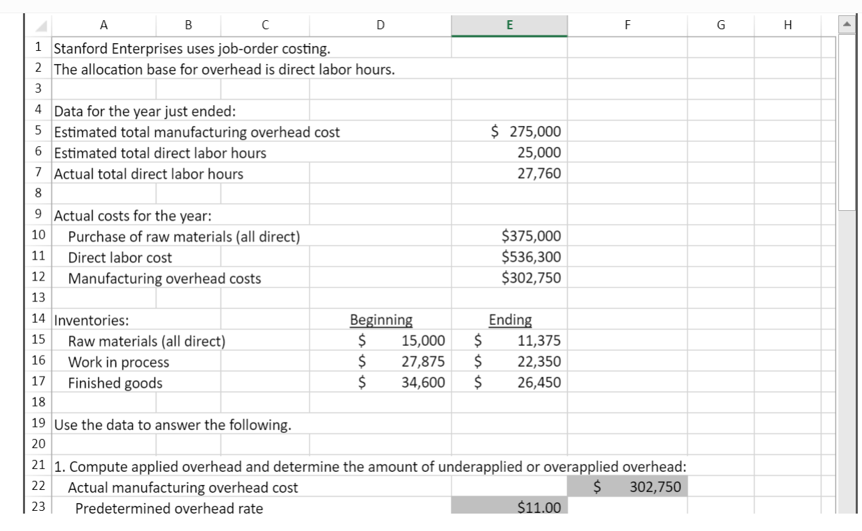Click the 25,000 value cell
Viewport: 862px width, 531px height.
509,153
